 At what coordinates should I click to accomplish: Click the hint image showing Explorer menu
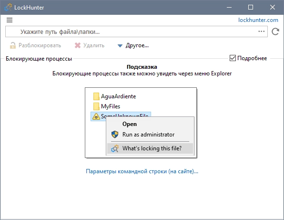(x=141, y=123)
